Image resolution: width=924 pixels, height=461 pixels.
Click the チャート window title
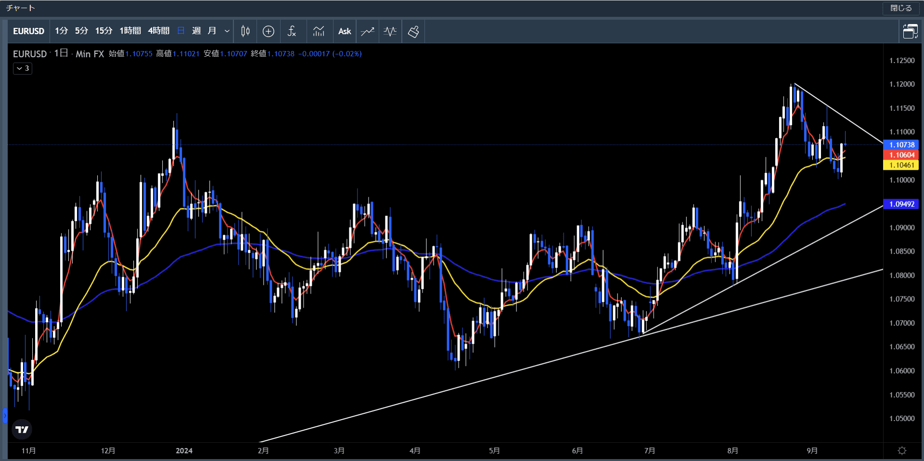coord(20,8)
